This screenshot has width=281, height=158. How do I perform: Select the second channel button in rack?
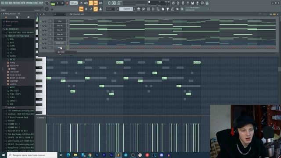(x=60, y=25)
